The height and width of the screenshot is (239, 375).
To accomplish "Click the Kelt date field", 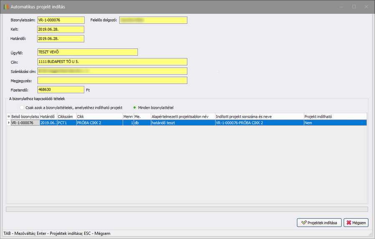I will 60,30.
